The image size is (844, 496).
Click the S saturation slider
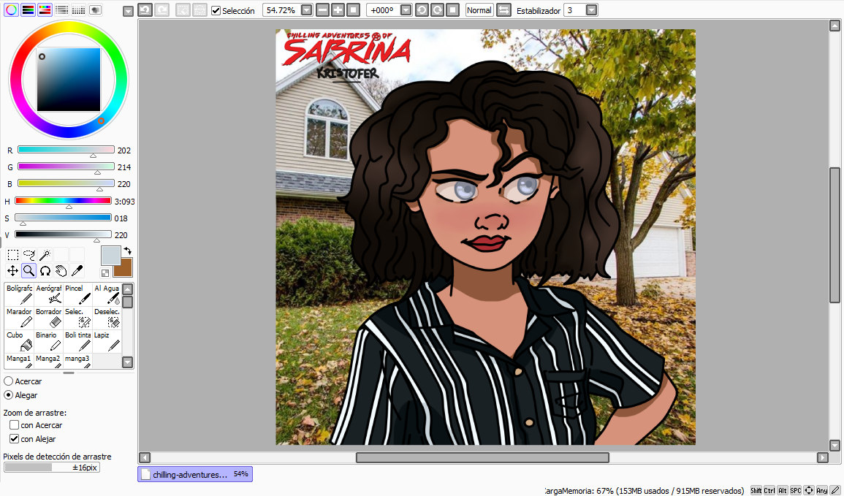[x=63, y=218]
